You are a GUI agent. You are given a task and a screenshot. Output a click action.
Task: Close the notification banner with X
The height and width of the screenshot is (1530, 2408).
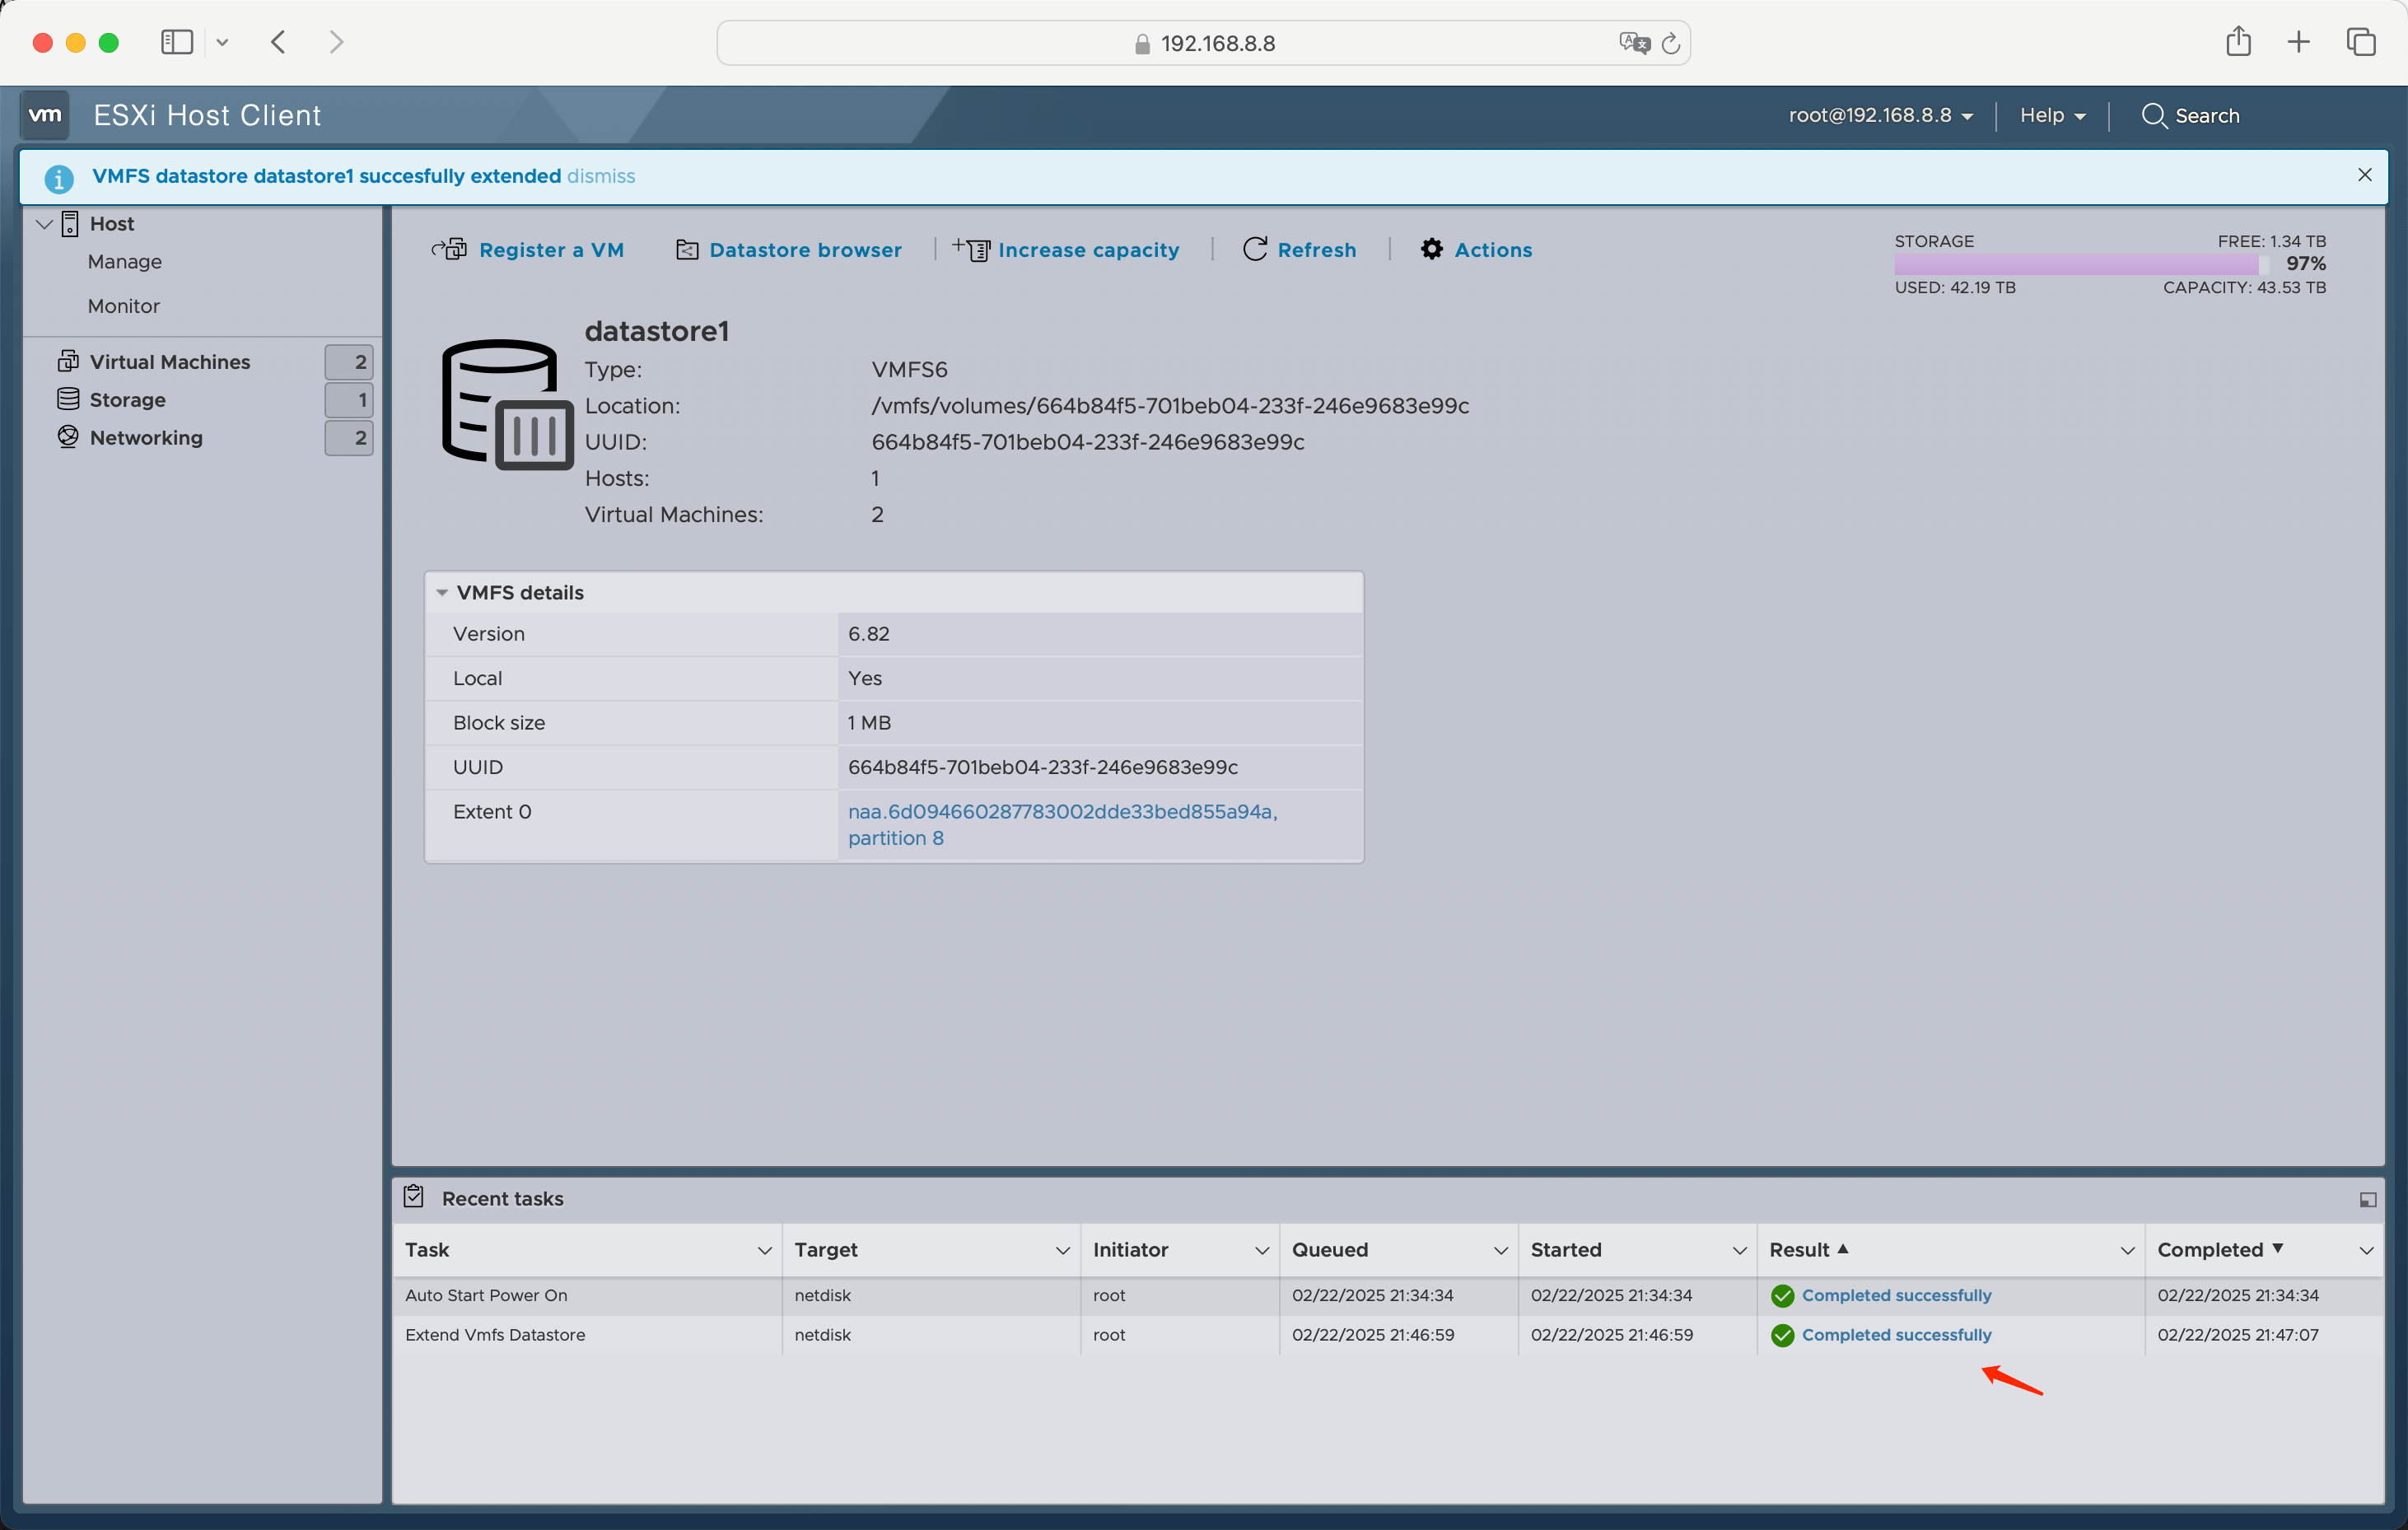2364,175
